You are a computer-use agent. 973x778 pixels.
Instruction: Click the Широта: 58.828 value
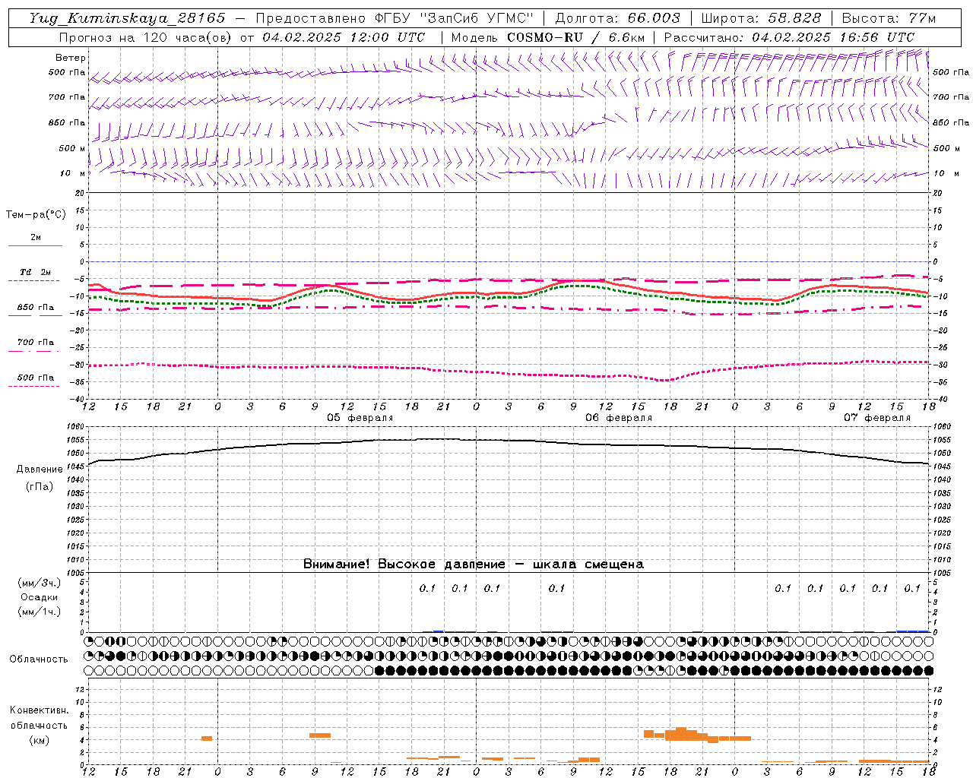(x=761, y=18)
